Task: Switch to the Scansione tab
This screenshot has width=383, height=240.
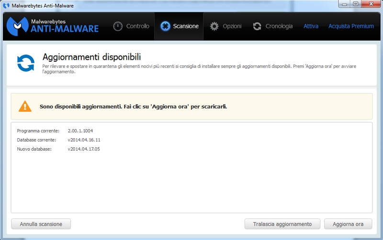Action: (x=179, y=26)
